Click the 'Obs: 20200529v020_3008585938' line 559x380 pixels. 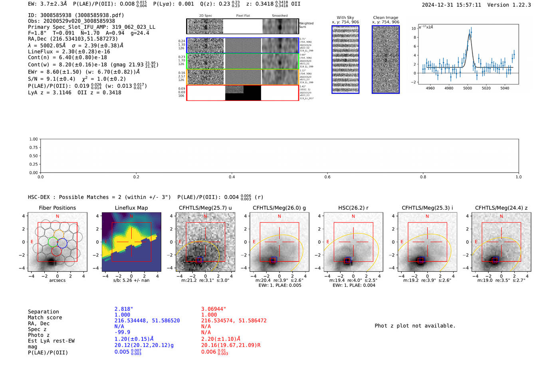[71, 21]
